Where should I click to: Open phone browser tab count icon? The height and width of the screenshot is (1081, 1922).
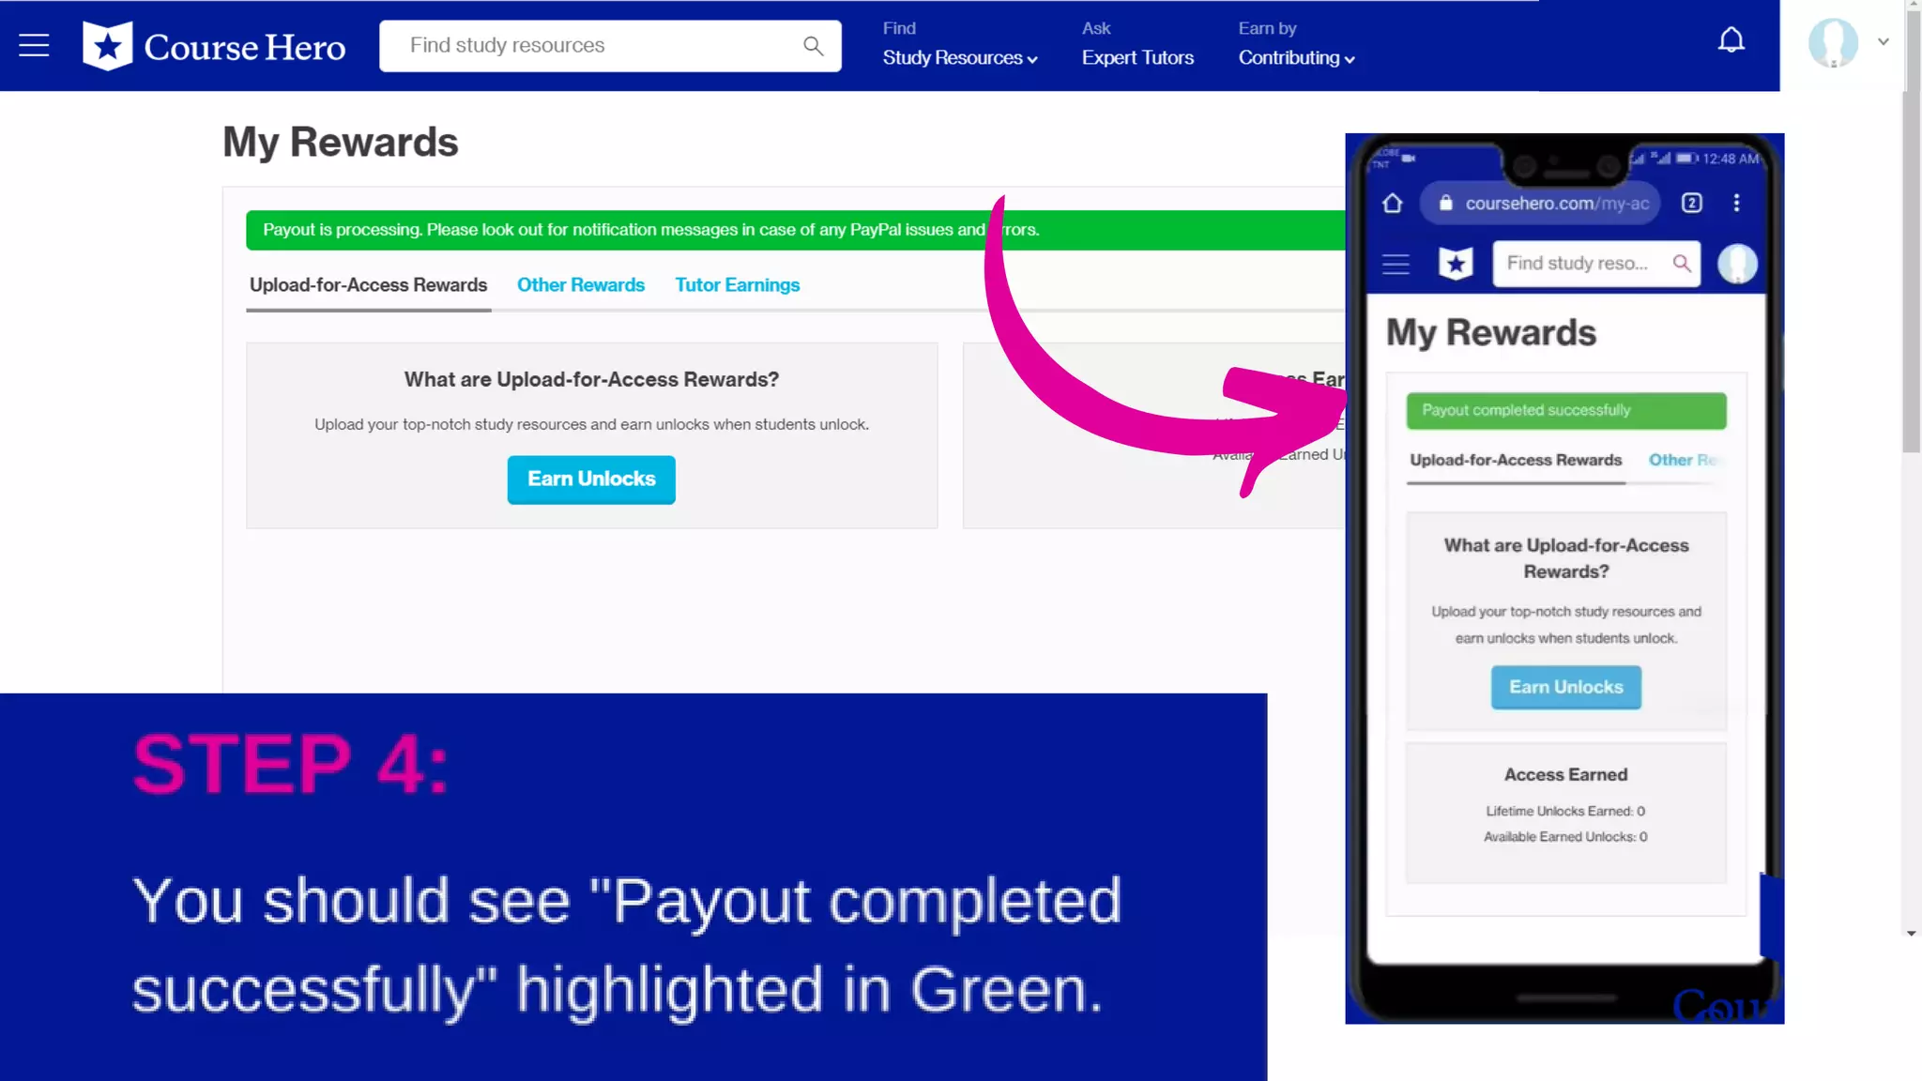tap(1691, 204)
